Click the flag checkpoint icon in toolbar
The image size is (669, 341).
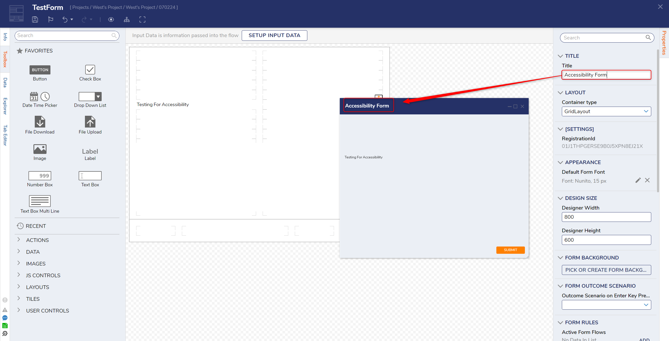[x=51, y=19]
